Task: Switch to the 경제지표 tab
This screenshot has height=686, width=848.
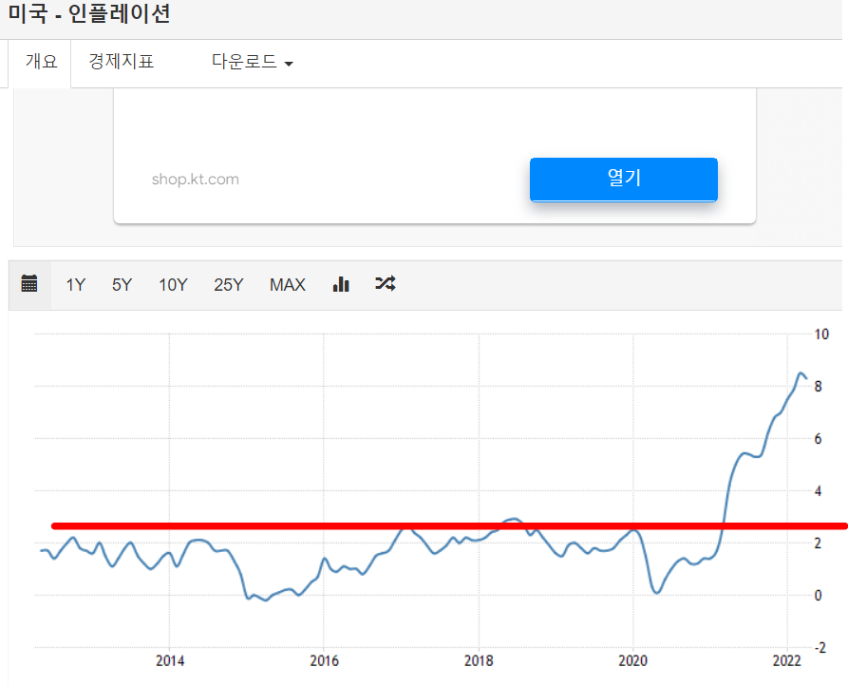Action: click(x=122, y=61)
